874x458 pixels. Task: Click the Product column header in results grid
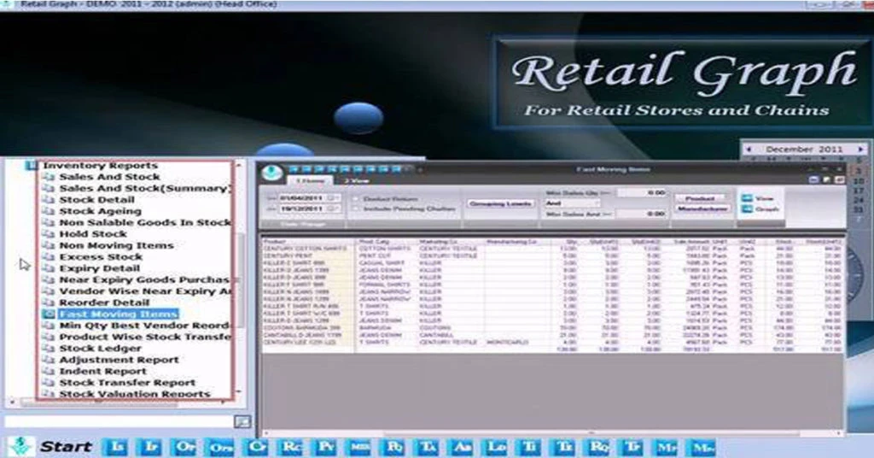tap(274, 242)
